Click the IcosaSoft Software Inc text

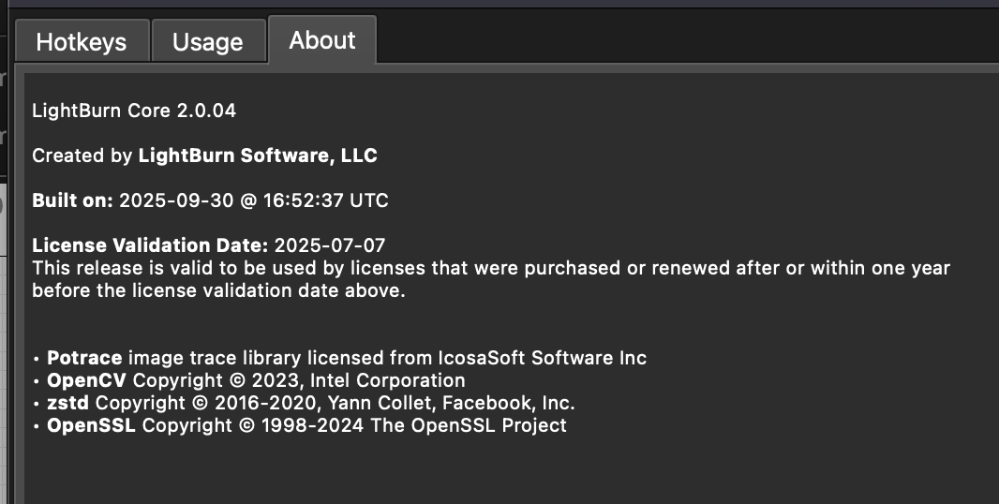[543, 358]
